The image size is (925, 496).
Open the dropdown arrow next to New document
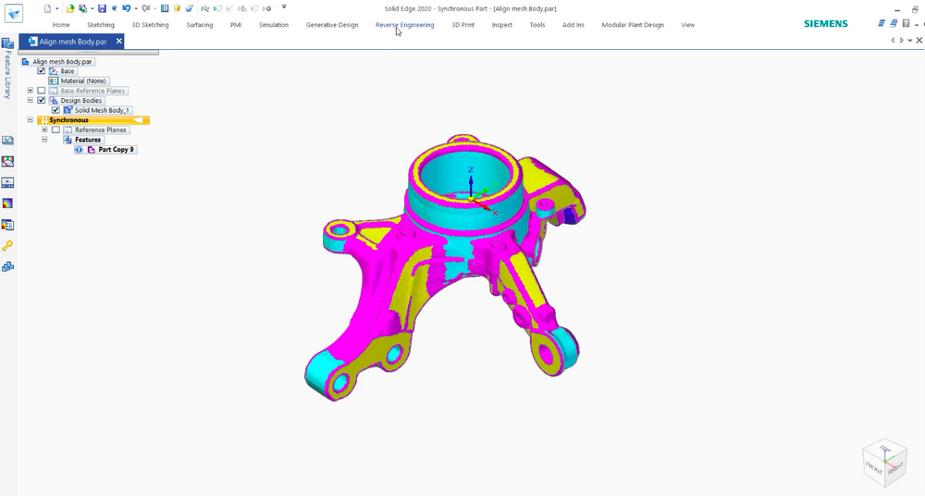pos(57,8)
